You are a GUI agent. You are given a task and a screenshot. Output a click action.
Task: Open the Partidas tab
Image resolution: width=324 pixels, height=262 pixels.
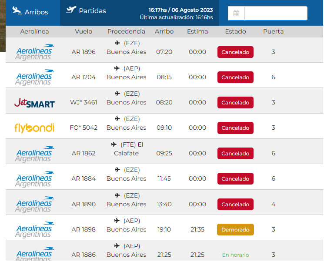(x=86, y=10)
